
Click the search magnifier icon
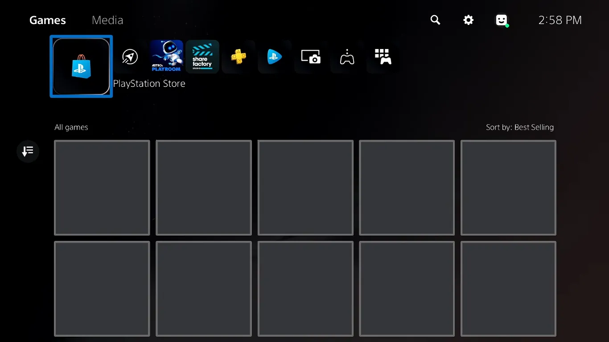click(x=436, y=20)
